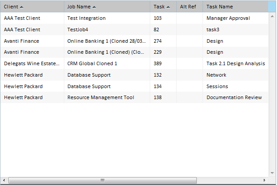
Task: Click the Client column sort arrow
Action: [x=22, y=7]
